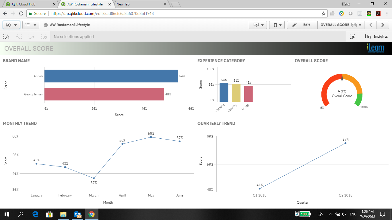Close the AW Rostamani Lifestyle tab
The image size is (392, 220).
point(110,4)
